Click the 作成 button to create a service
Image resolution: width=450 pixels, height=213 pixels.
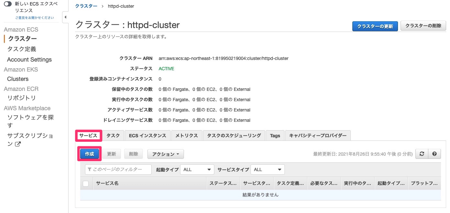click(x=89, y=154)
